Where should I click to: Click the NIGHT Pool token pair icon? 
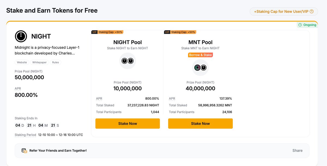tap(128, 61)
